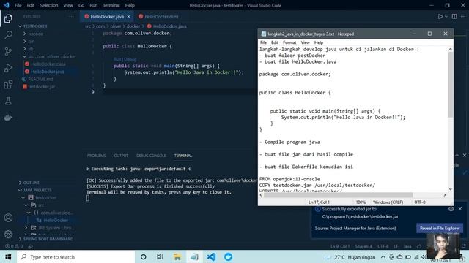This screenshot has height=263, width=469.
Task: Open Explorer panel more actions ellipsis
Action: pos(71,16)
